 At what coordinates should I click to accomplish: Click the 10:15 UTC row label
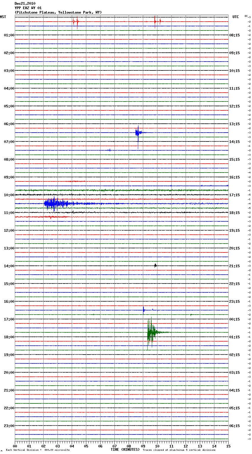point(235,71)
